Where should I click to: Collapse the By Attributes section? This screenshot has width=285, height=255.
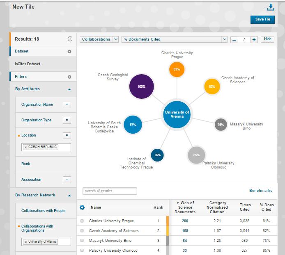pos(69,89)
